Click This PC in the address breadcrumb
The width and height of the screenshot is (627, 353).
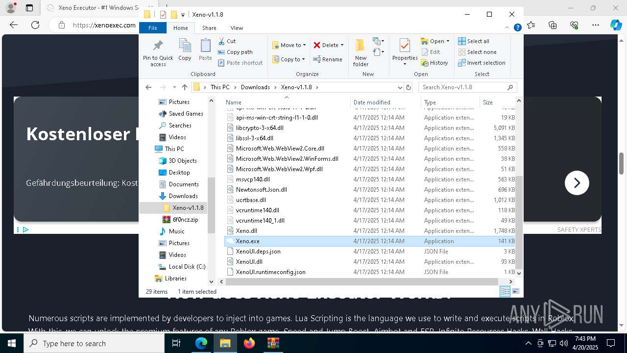tap(220, 87)
